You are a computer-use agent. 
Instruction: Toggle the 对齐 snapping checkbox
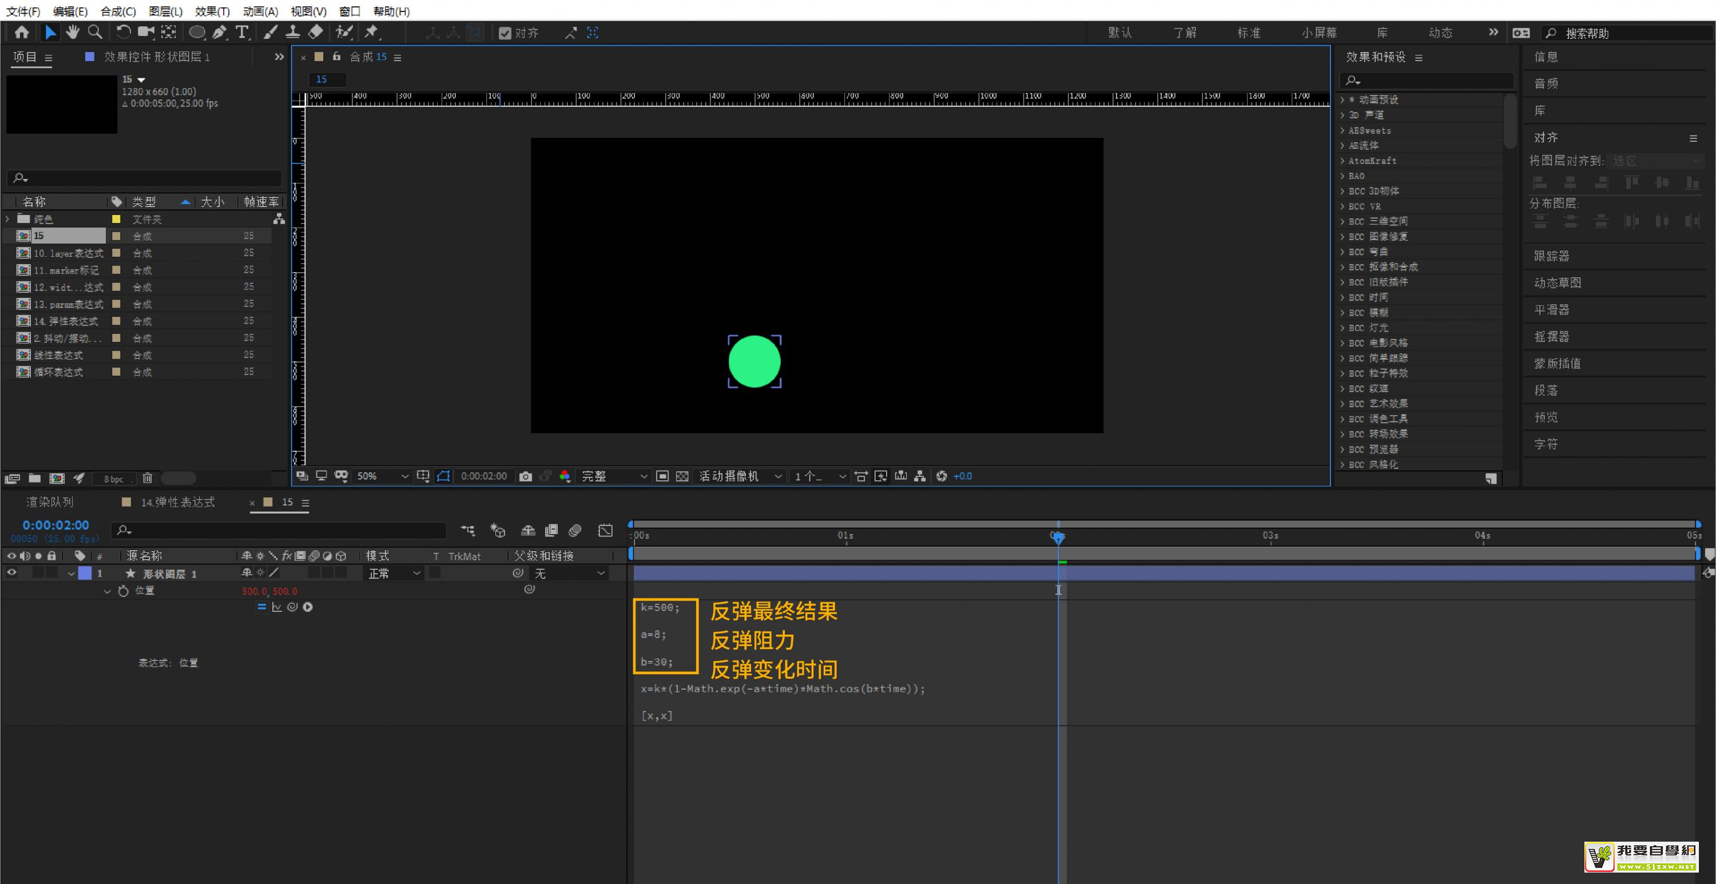[505, 33]
